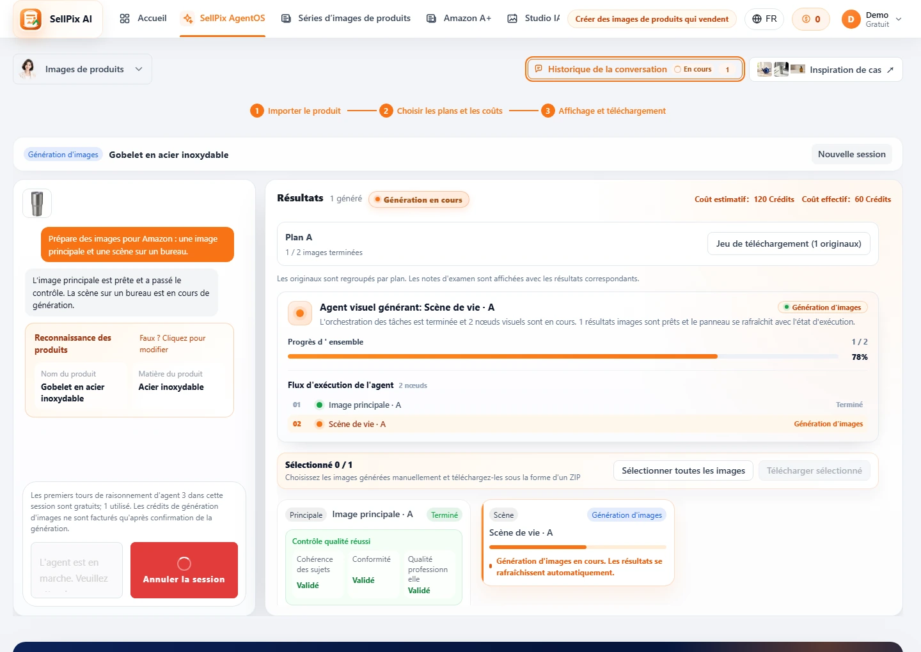The width and height of the screenshot is (921, 652).
Task: Click the agent message input field
Action: [x=77, y=570]
